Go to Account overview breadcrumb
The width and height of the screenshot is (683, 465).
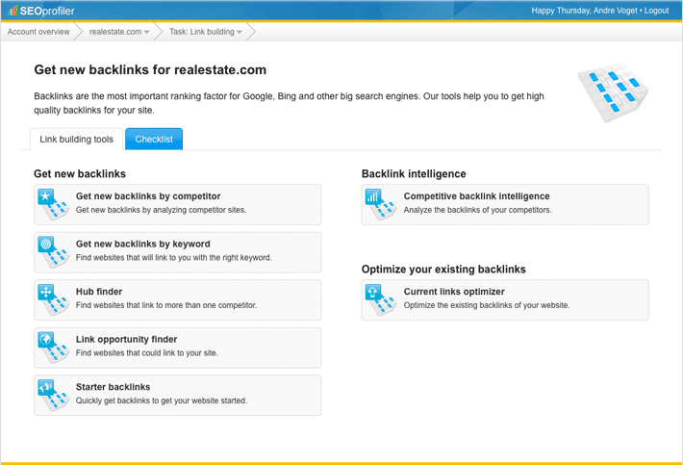click(38, 32)
